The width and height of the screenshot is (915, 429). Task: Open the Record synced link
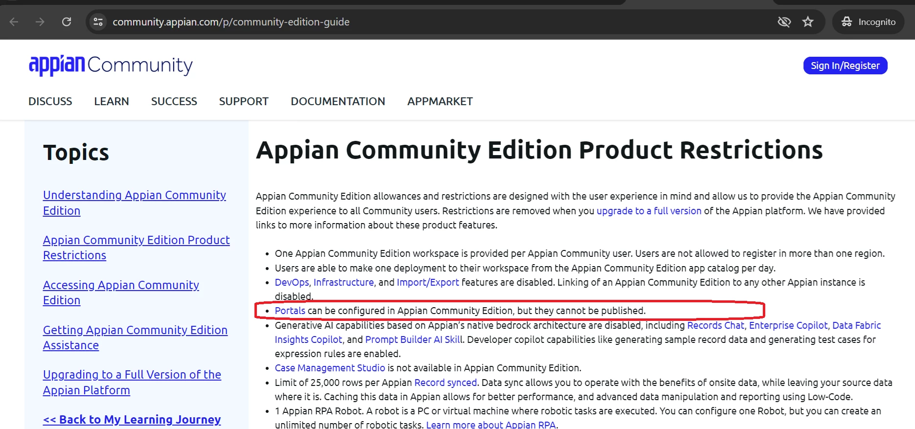click(445, 383)
